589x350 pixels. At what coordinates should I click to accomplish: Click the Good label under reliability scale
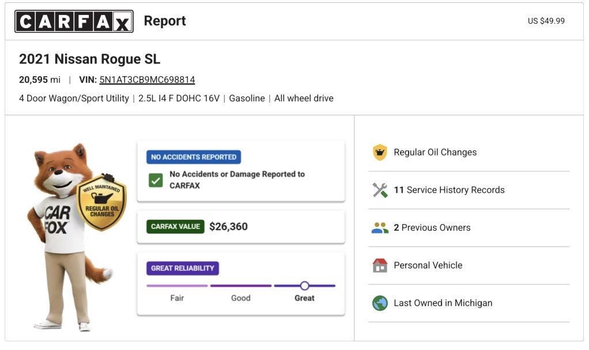(241, 298)
